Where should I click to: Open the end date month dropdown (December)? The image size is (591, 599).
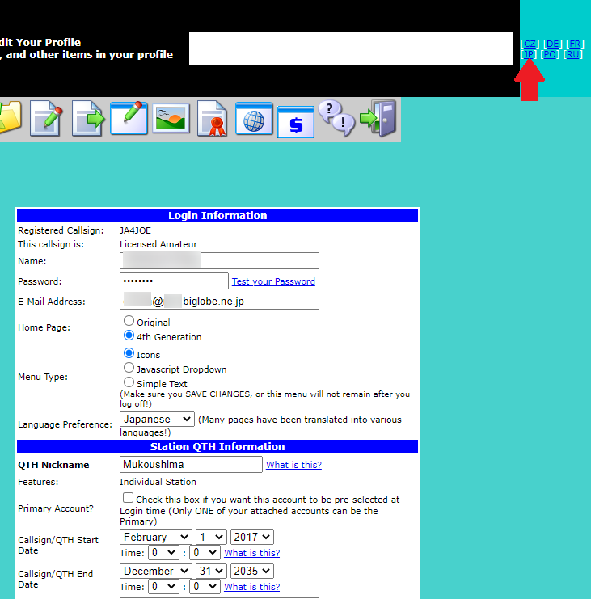click(x=156, y=572)
